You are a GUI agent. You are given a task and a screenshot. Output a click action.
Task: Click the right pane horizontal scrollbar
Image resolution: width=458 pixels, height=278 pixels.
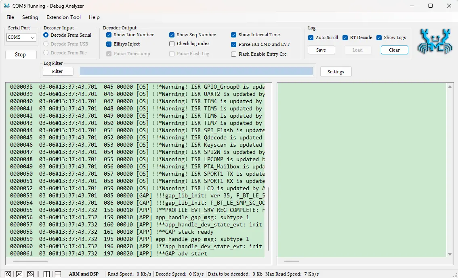tap(292, 261)
